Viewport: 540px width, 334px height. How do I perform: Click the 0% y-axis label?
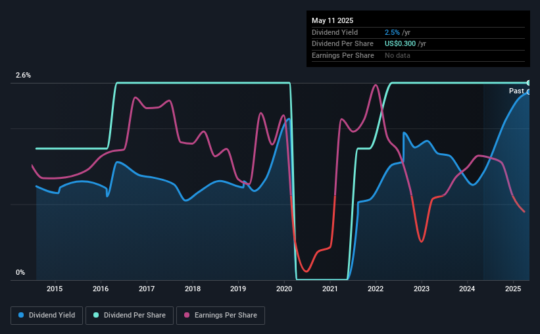20,272
